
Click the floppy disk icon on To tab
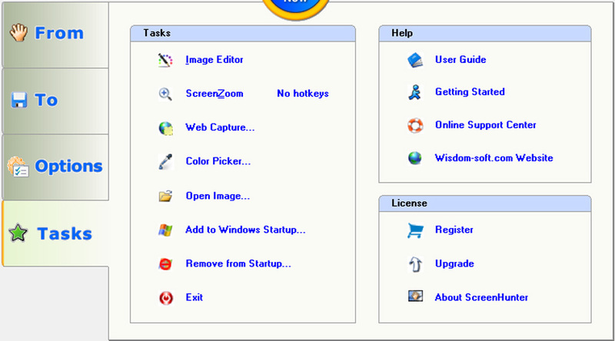pos(18,100)
